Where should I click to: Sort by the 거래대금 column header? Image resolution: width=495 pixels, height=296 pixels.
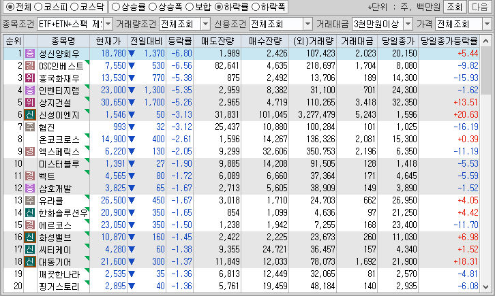(x=357, y=41)
